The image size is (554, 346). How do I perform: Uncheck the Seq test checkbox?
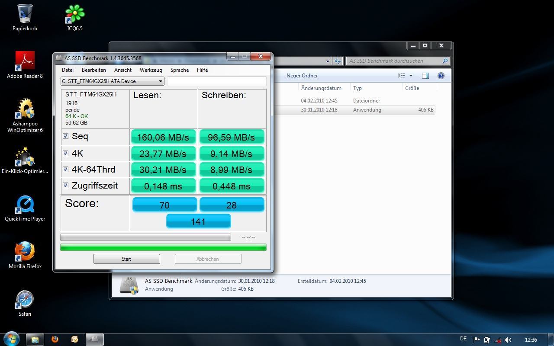[x=66, y=136]
